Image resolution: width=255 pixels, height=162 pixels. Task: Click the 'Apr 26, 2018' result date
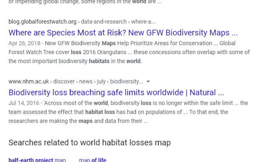coord(24,43)
